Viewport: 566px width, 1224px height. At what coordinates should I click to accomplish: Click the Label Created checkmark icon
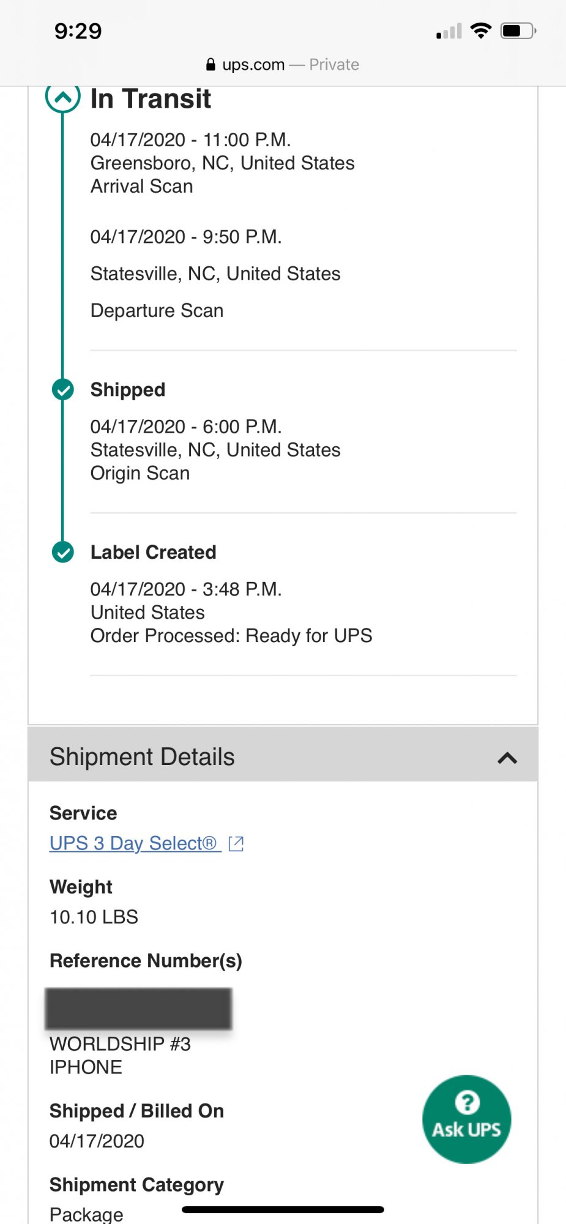coord(63,552)
